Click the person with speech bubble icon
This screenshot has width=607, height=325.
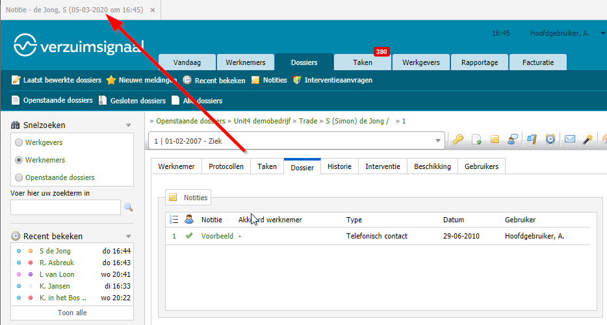[x=513, y=140]
